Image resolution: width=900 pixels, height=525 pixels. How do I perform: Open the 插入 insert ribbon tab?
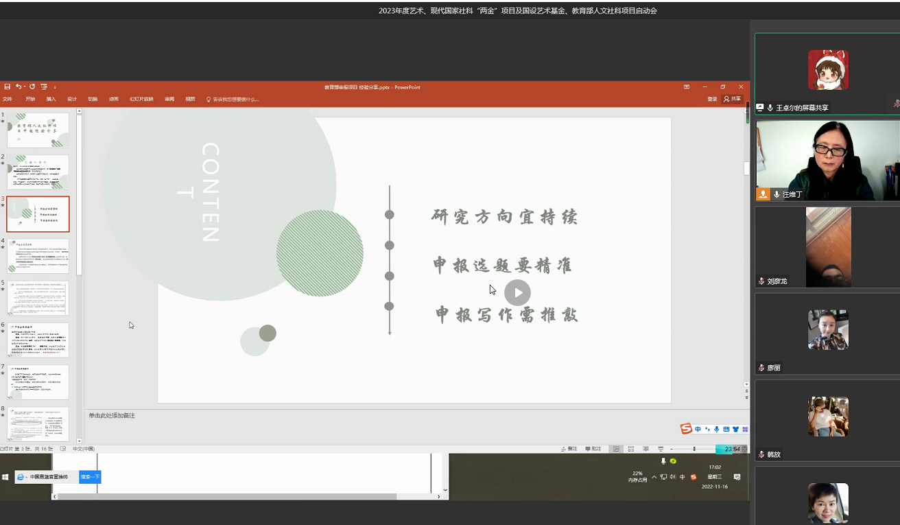click(51, 100)
